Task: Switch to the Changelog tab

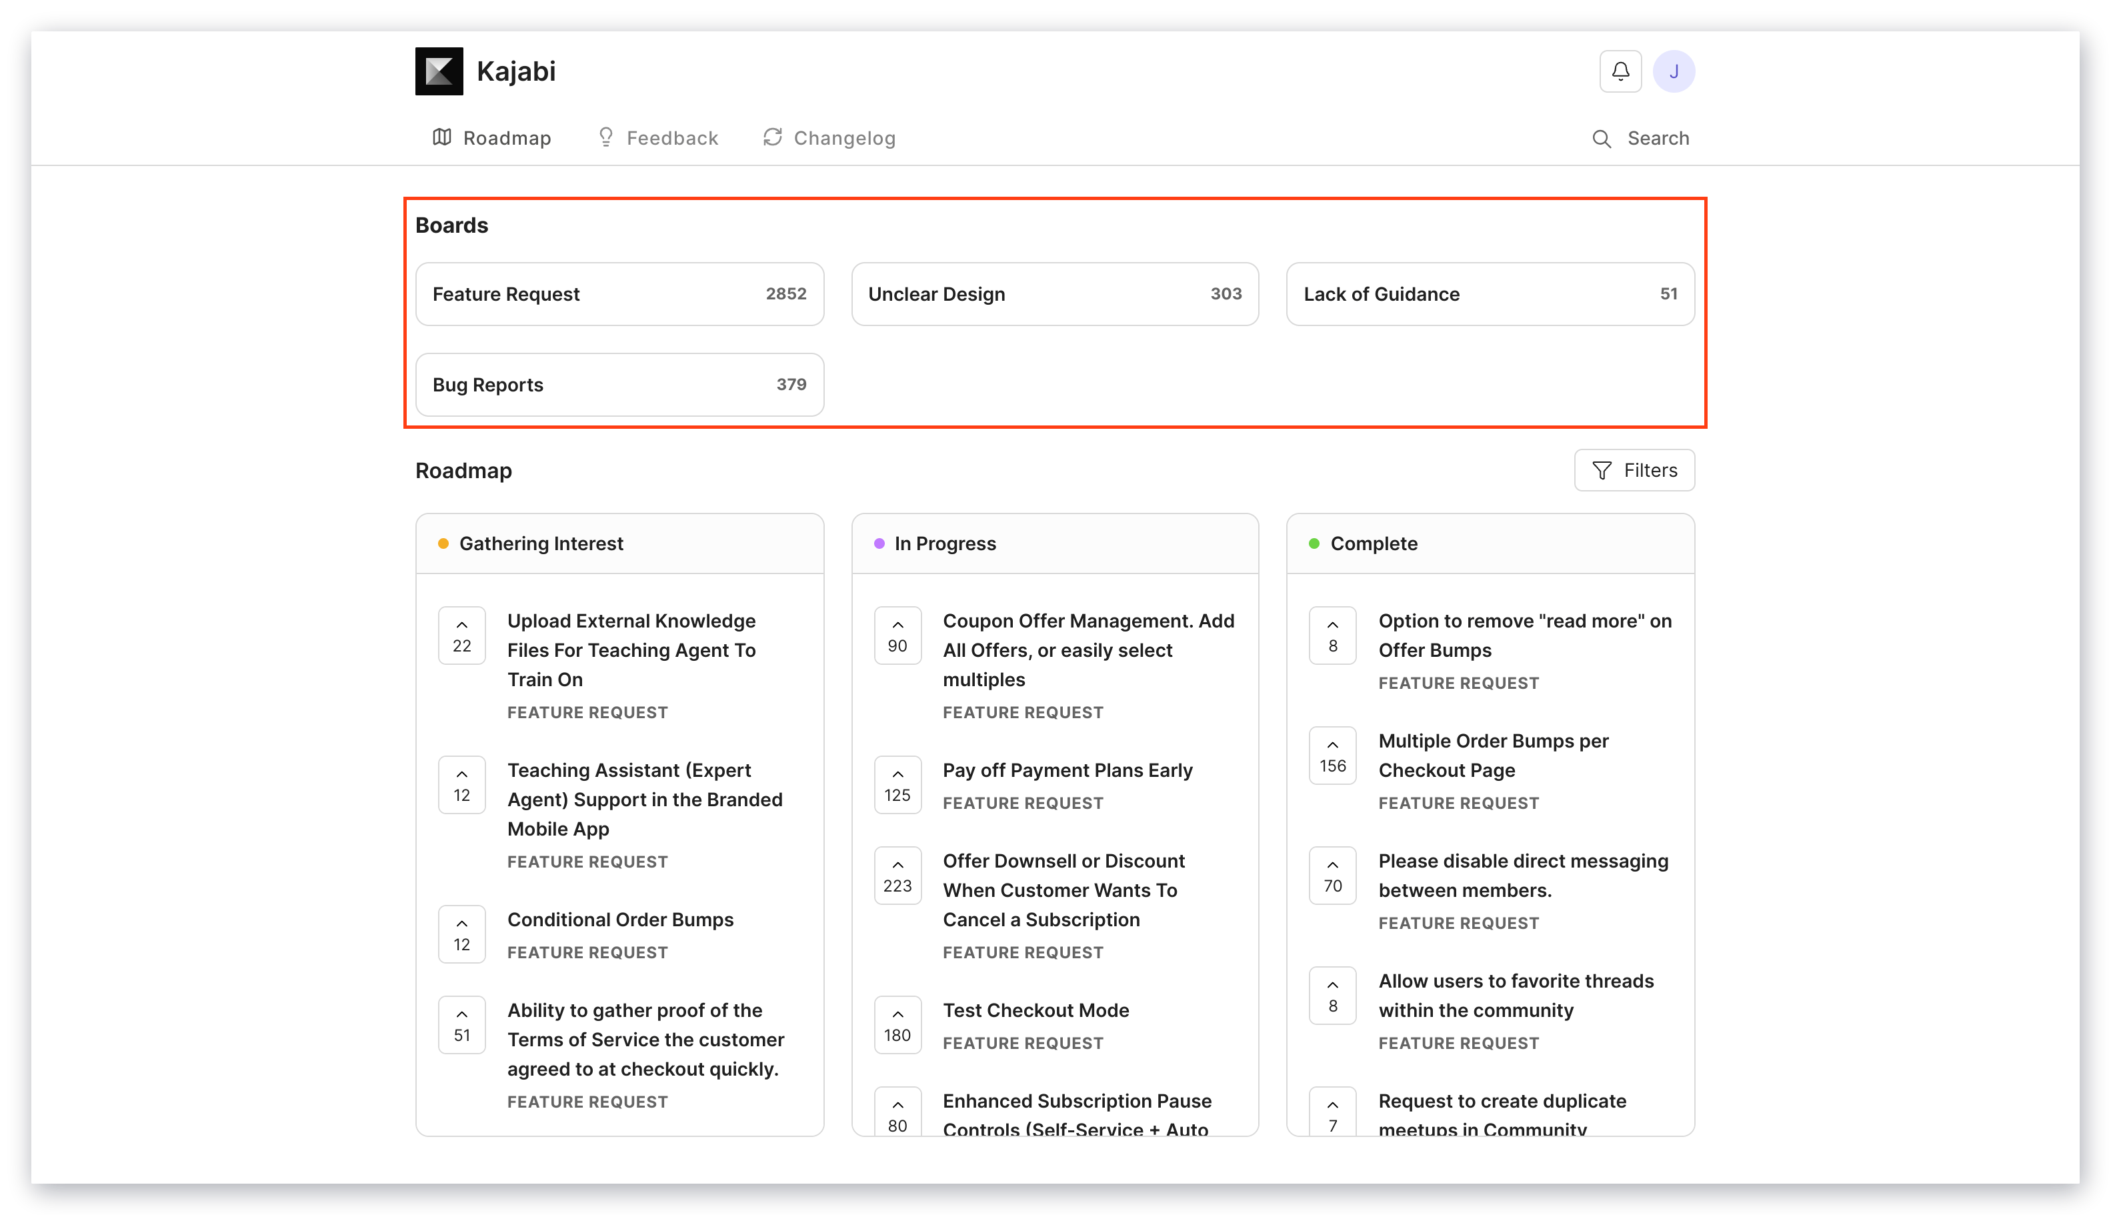Action: pos(829,137)
